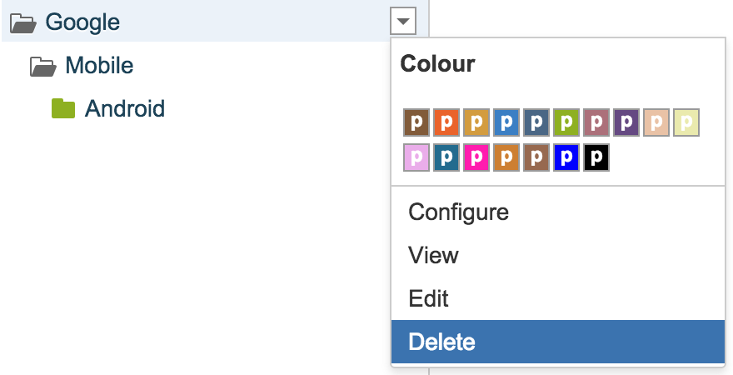Open the Android project label

(x=124, y=108)
